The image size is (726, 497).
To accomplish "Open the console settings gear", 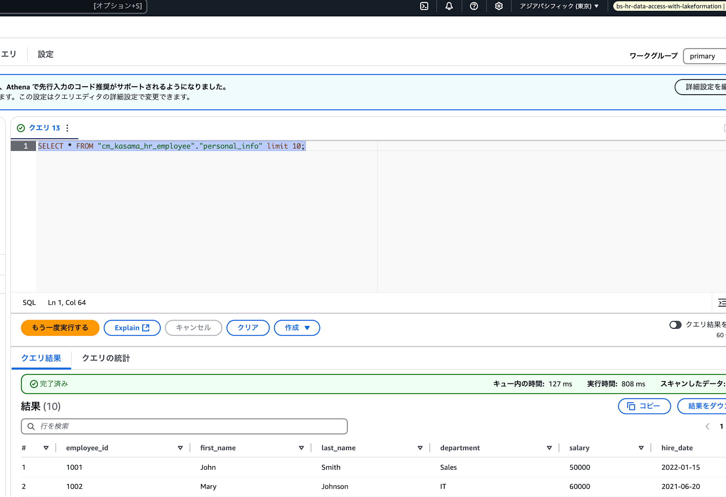I will [x=499, y=6].
